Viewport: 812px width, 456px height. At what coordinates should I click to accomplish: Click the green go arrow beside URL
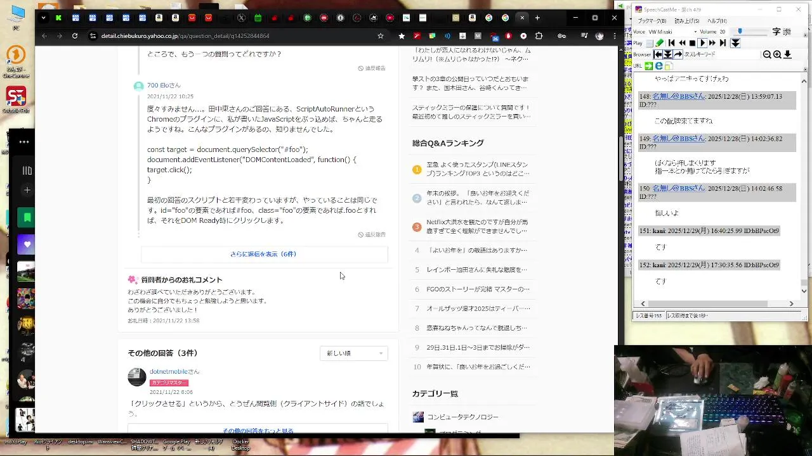coord(649,66)
